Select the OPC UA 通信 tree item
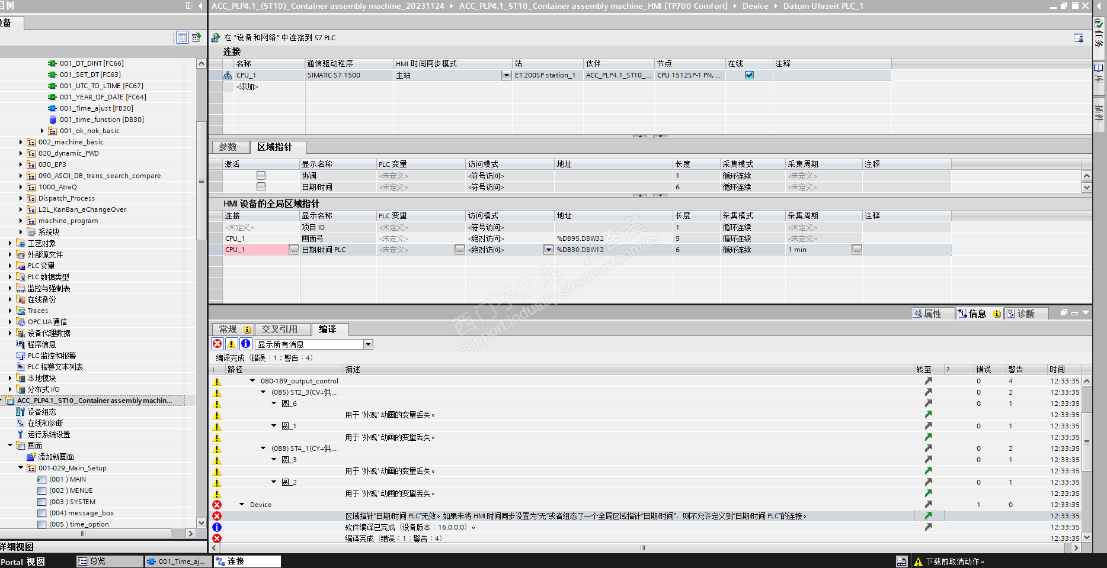Screen dimensions: 1107x568 click(47, 322)
